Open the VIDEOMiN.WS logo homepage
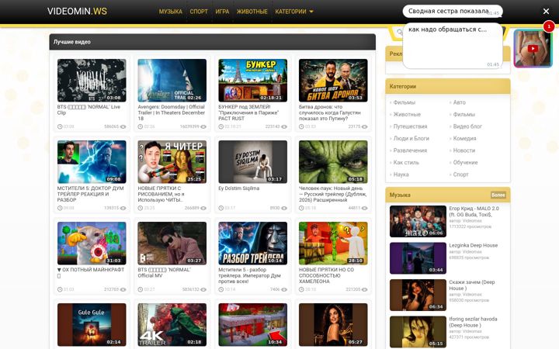 tap(77, 12)
